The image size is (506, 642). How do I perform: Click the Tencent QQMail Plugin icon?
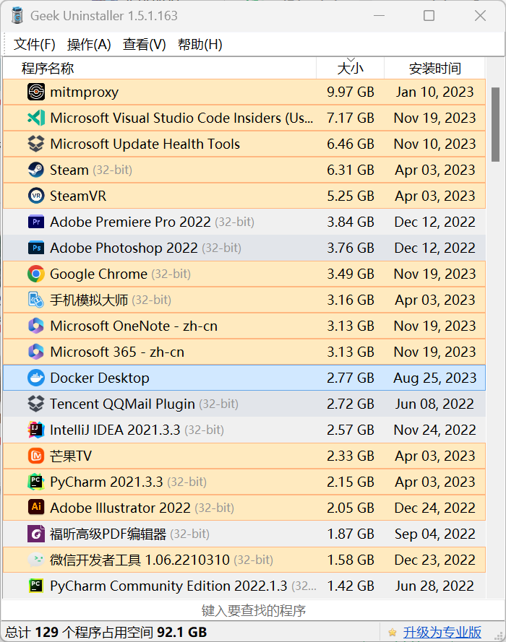(x=36, y=404)
